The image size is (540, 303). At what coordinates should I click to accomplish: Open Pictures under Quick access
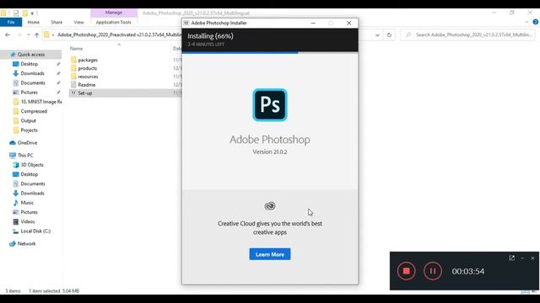[29, 92]
